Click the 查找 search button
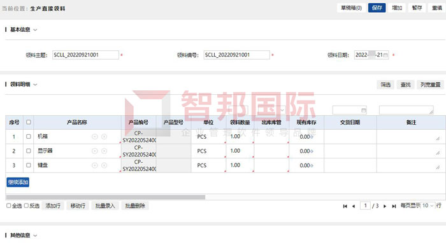The height and width of the screenshot is (243, 446). coord(405,85)
